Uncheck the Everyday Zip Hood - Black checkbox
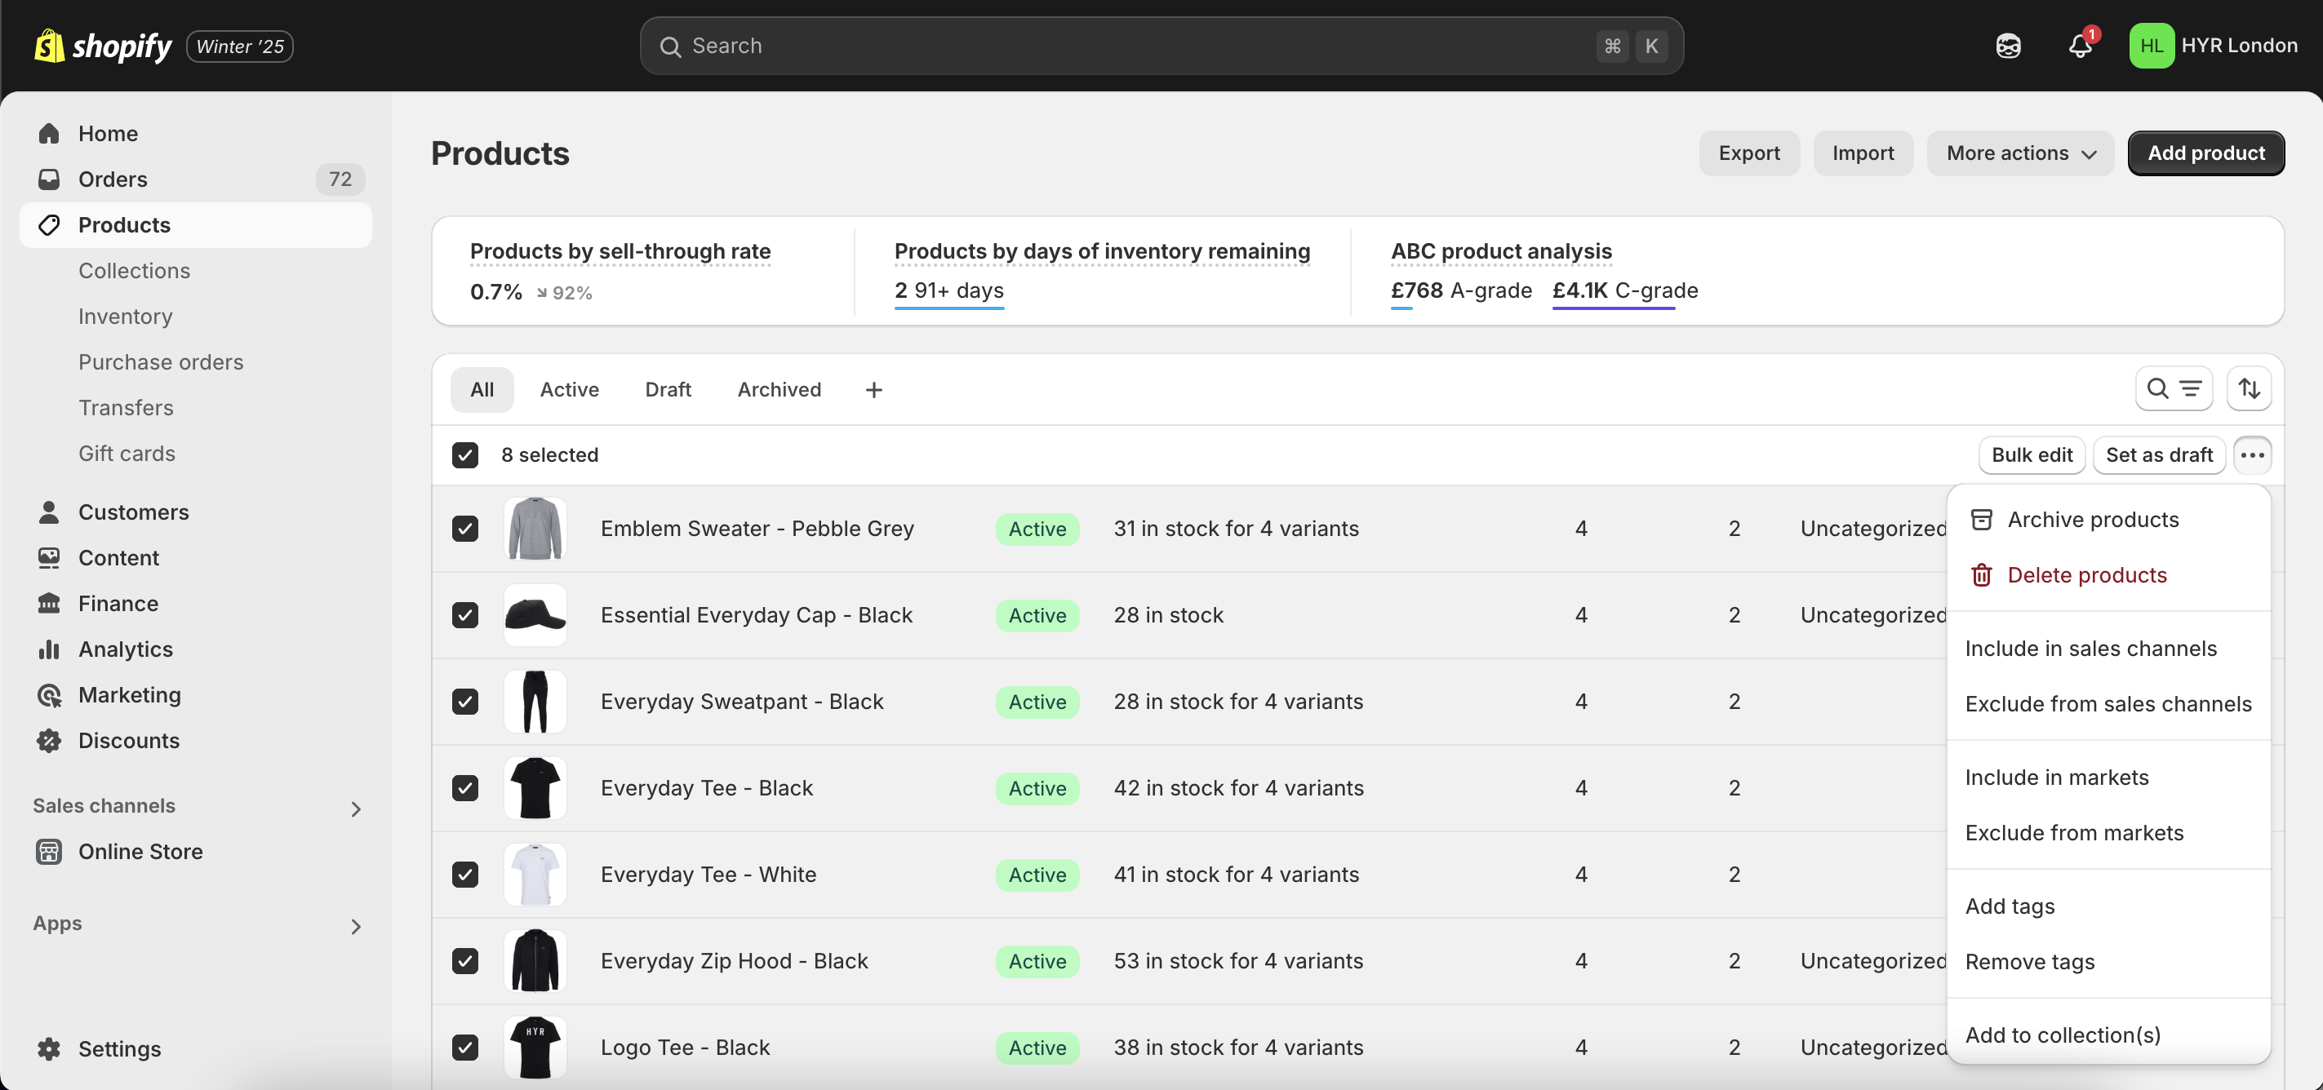This screenshot has height=1090, width=2323. [467, 961]
